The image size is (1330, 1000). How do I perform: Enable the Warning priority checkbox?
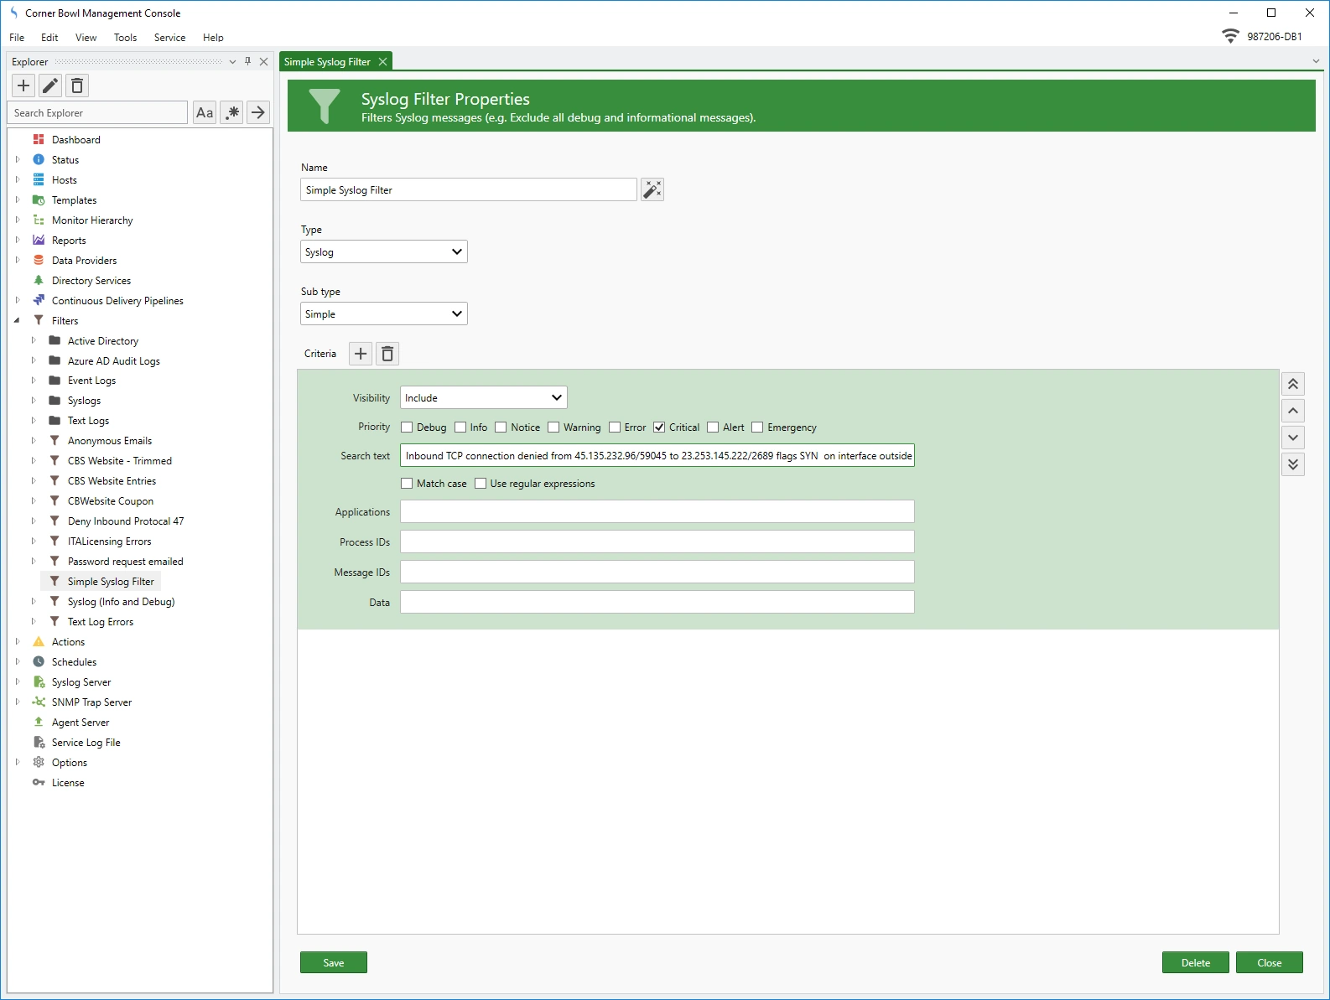[553, 427]
